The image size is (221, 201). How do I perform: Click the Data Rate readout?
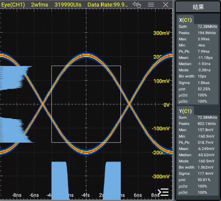click(108, 5)
